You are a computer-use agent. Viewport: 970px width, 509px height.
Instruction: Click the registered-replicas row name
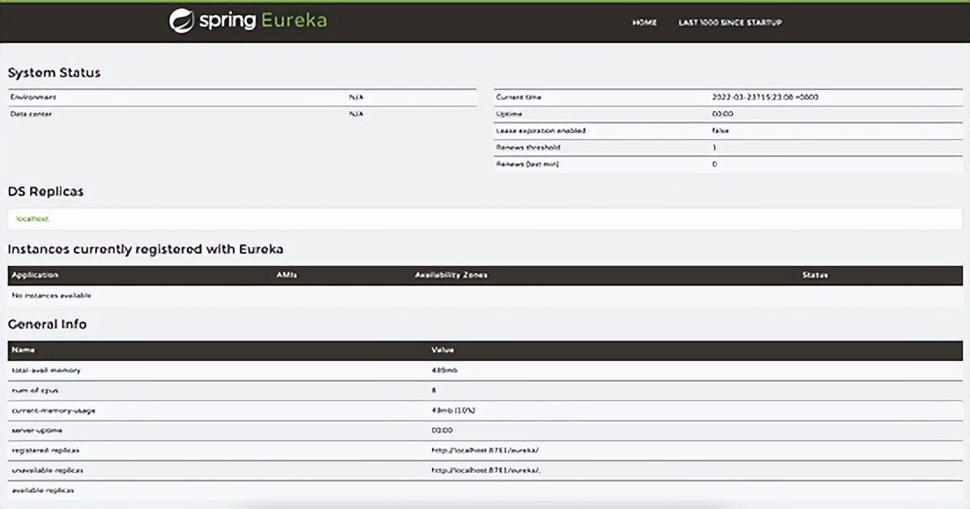[45, 450]
